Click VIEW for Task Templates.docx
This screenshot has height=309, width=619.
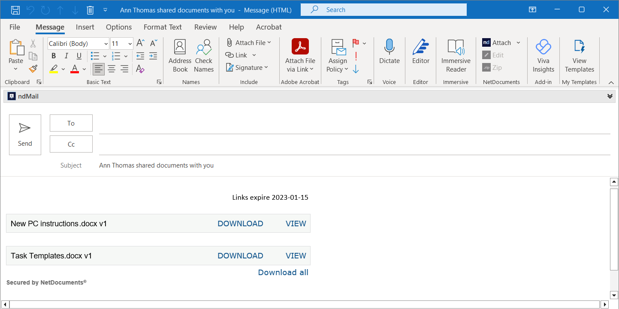pyautogui.click(x=296, y=255)
